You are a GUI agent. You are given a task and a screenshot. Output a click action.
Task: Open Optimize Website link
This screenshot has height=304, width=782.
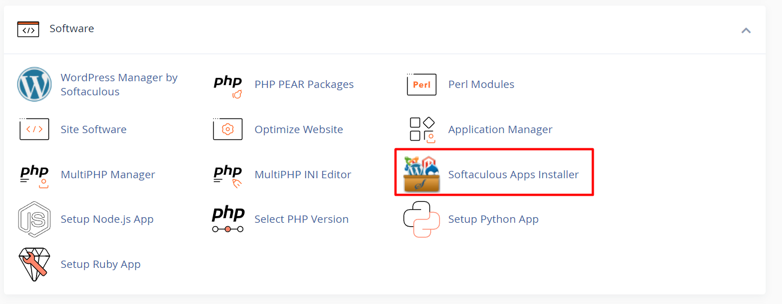[299, 129]
